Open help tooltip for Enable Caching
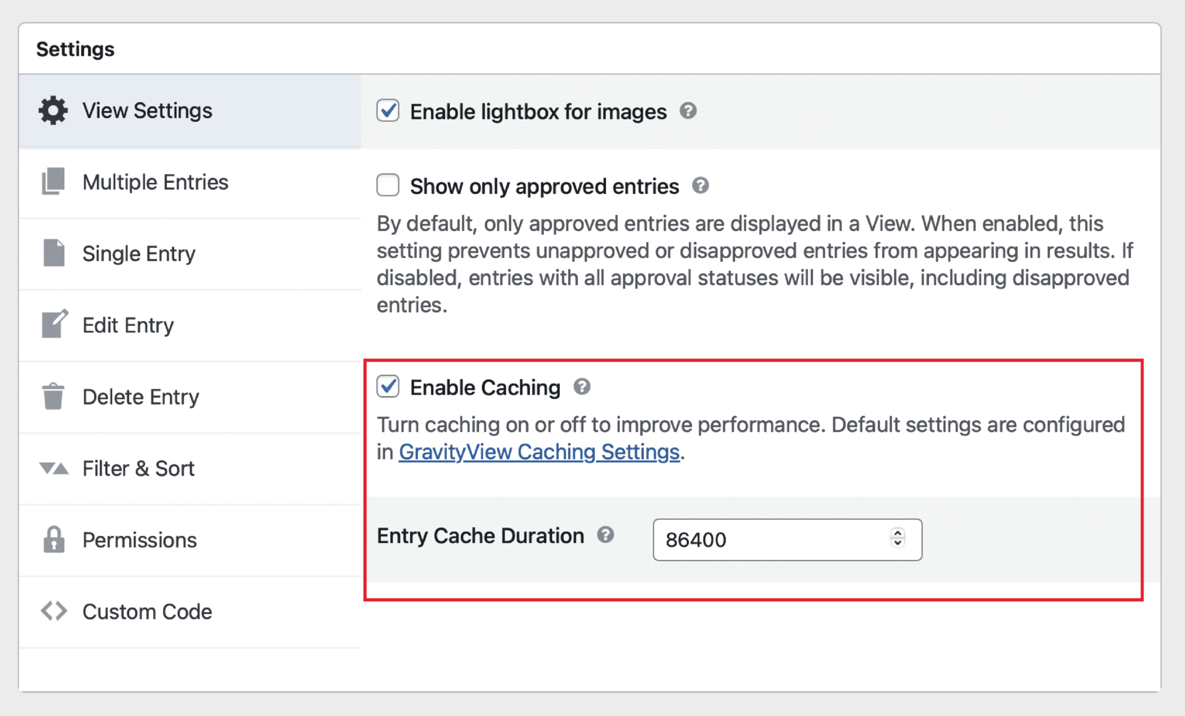The width and height of the screenshot is (1185, 716). click(582, 386)
